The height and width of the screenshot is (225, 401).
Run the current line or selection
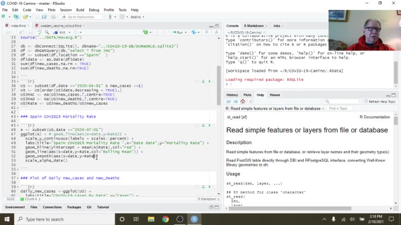[x=177, y=33]
